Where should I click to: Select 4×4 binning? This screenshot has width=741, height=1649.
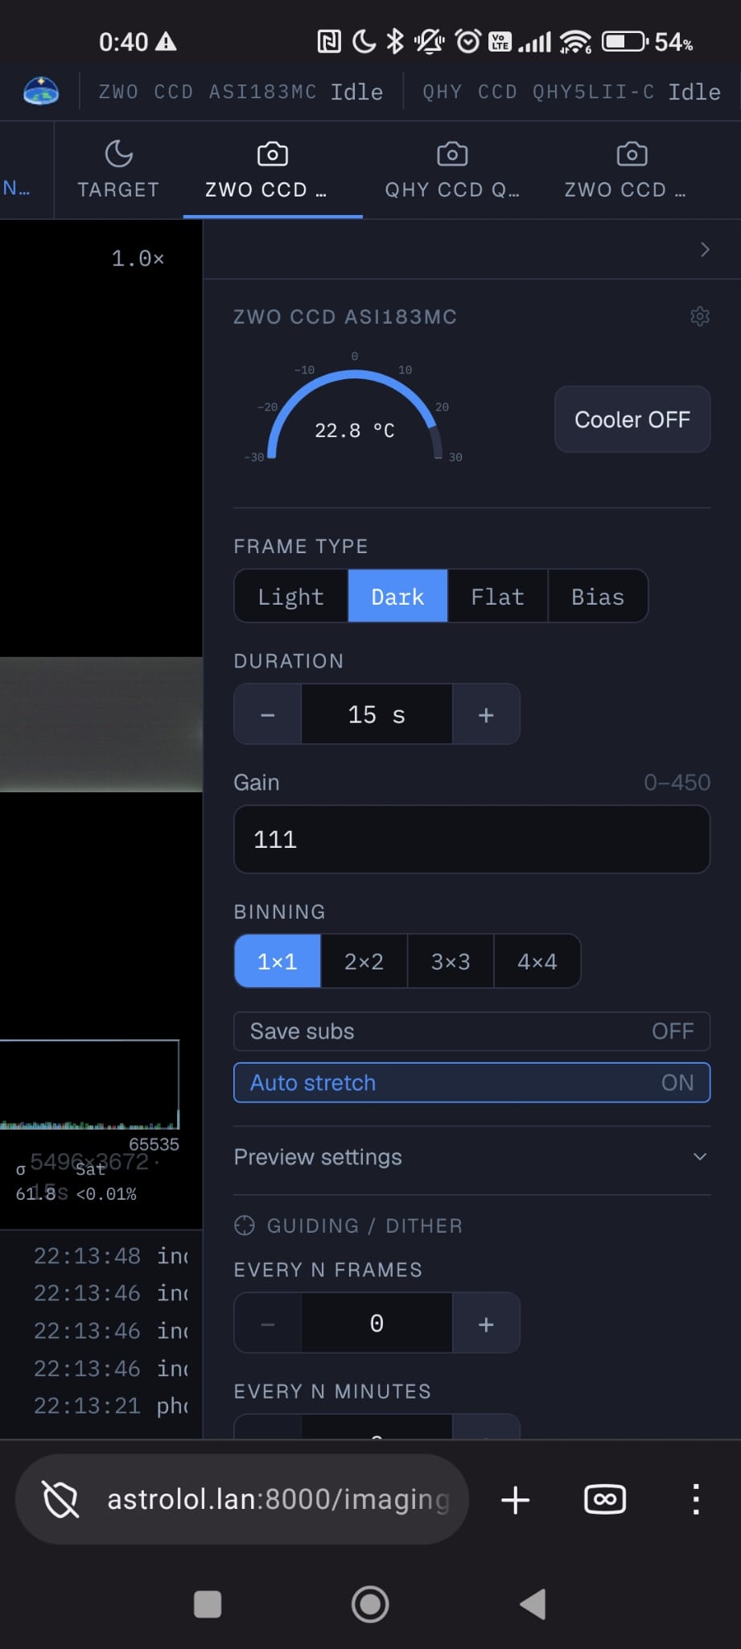click(x=537, y=961)
